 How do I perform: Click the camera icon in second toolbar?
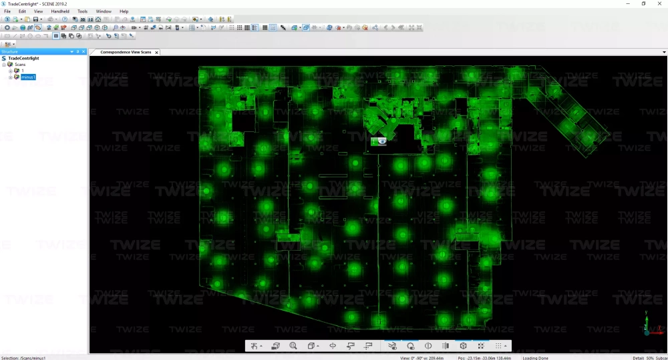click(x=134, y=27)
